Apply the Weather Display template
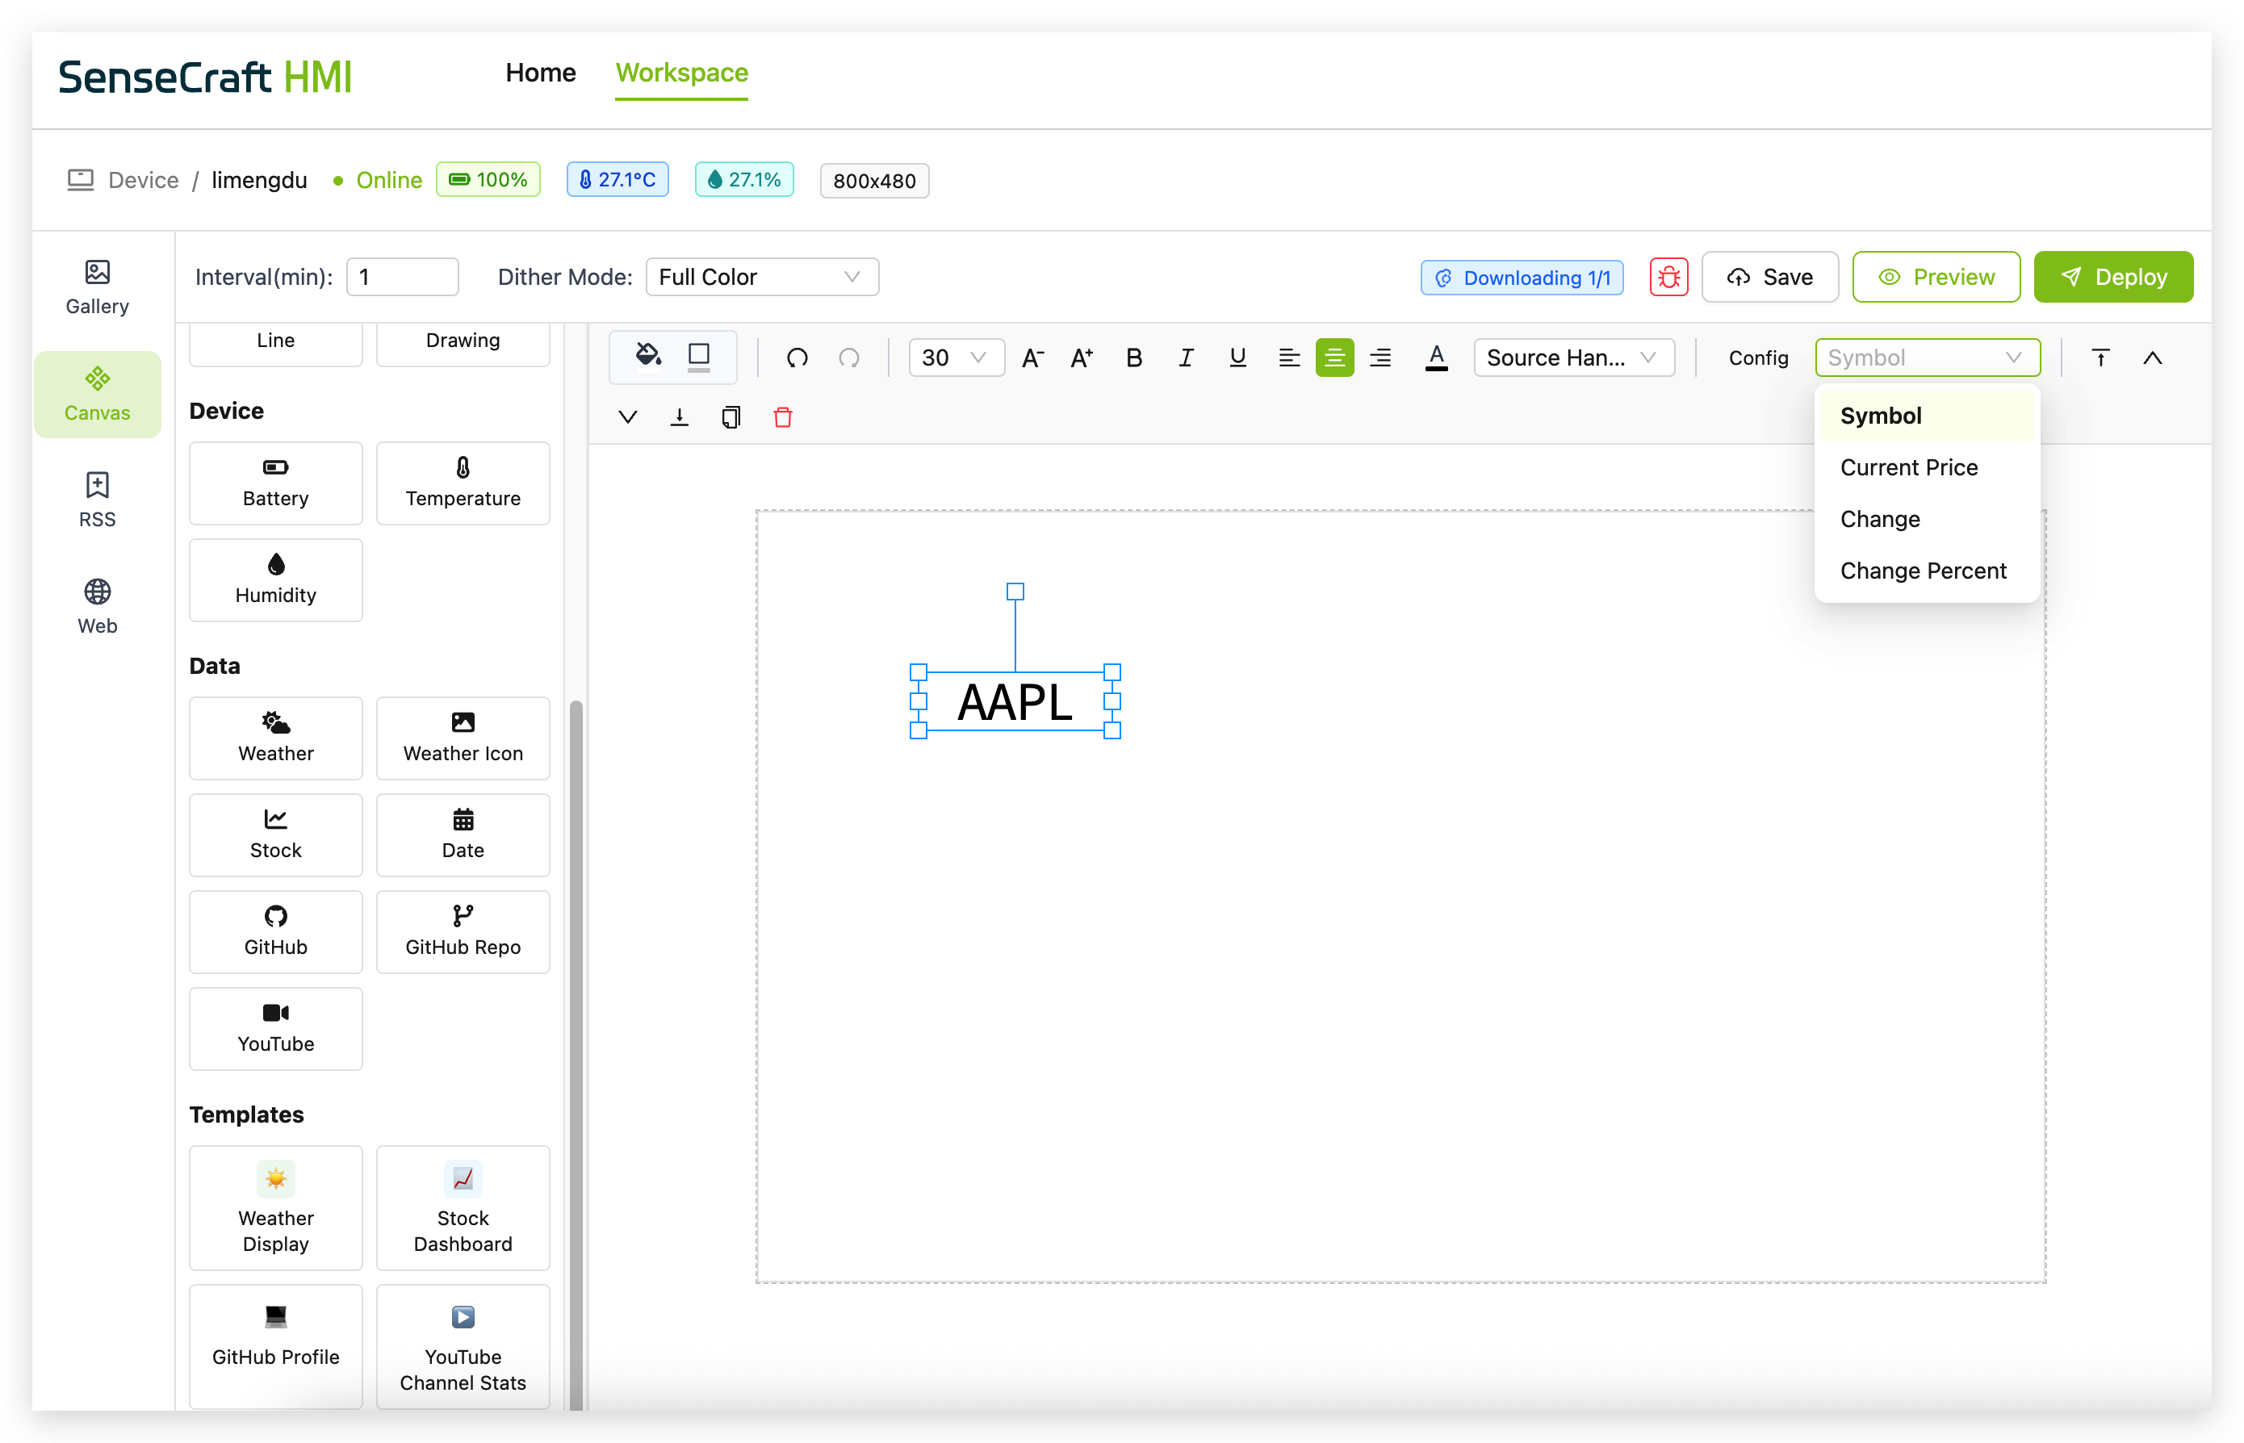This screenshot has height=1443, width=2244. pyautogui.click(x=275, y=1208)
